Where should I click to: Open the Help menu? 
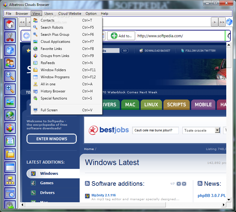click(x=104, y=14)
